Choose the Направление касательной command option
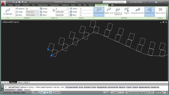This screenshot has height=95, width=169. click(x=107, y=87)
